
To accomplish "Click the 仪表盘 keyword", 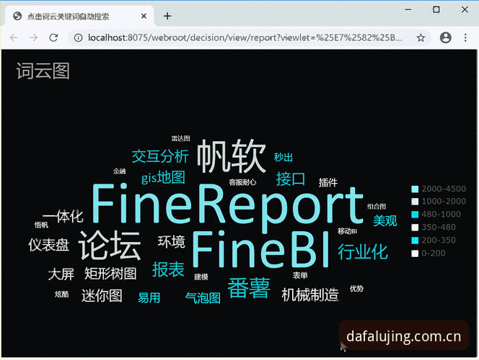I will pyautogui.click(x=49, y=245).
